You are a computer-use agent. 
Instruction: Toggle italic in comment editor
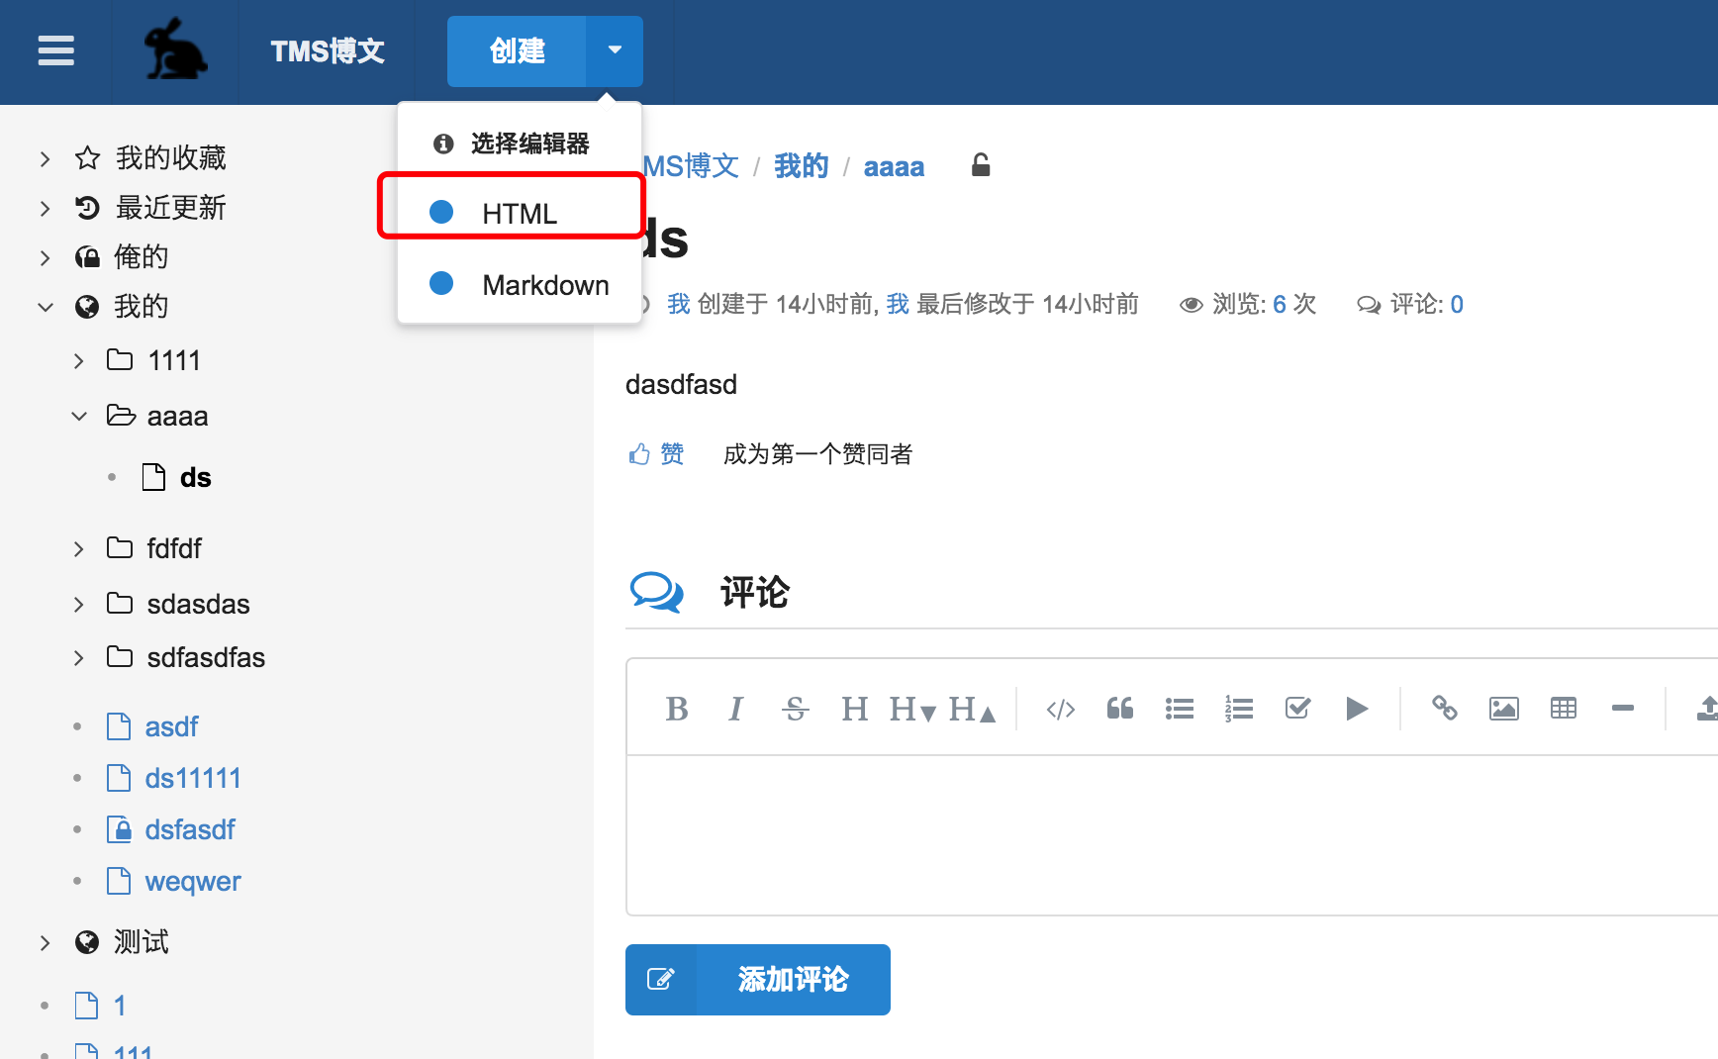coord(735,709)
